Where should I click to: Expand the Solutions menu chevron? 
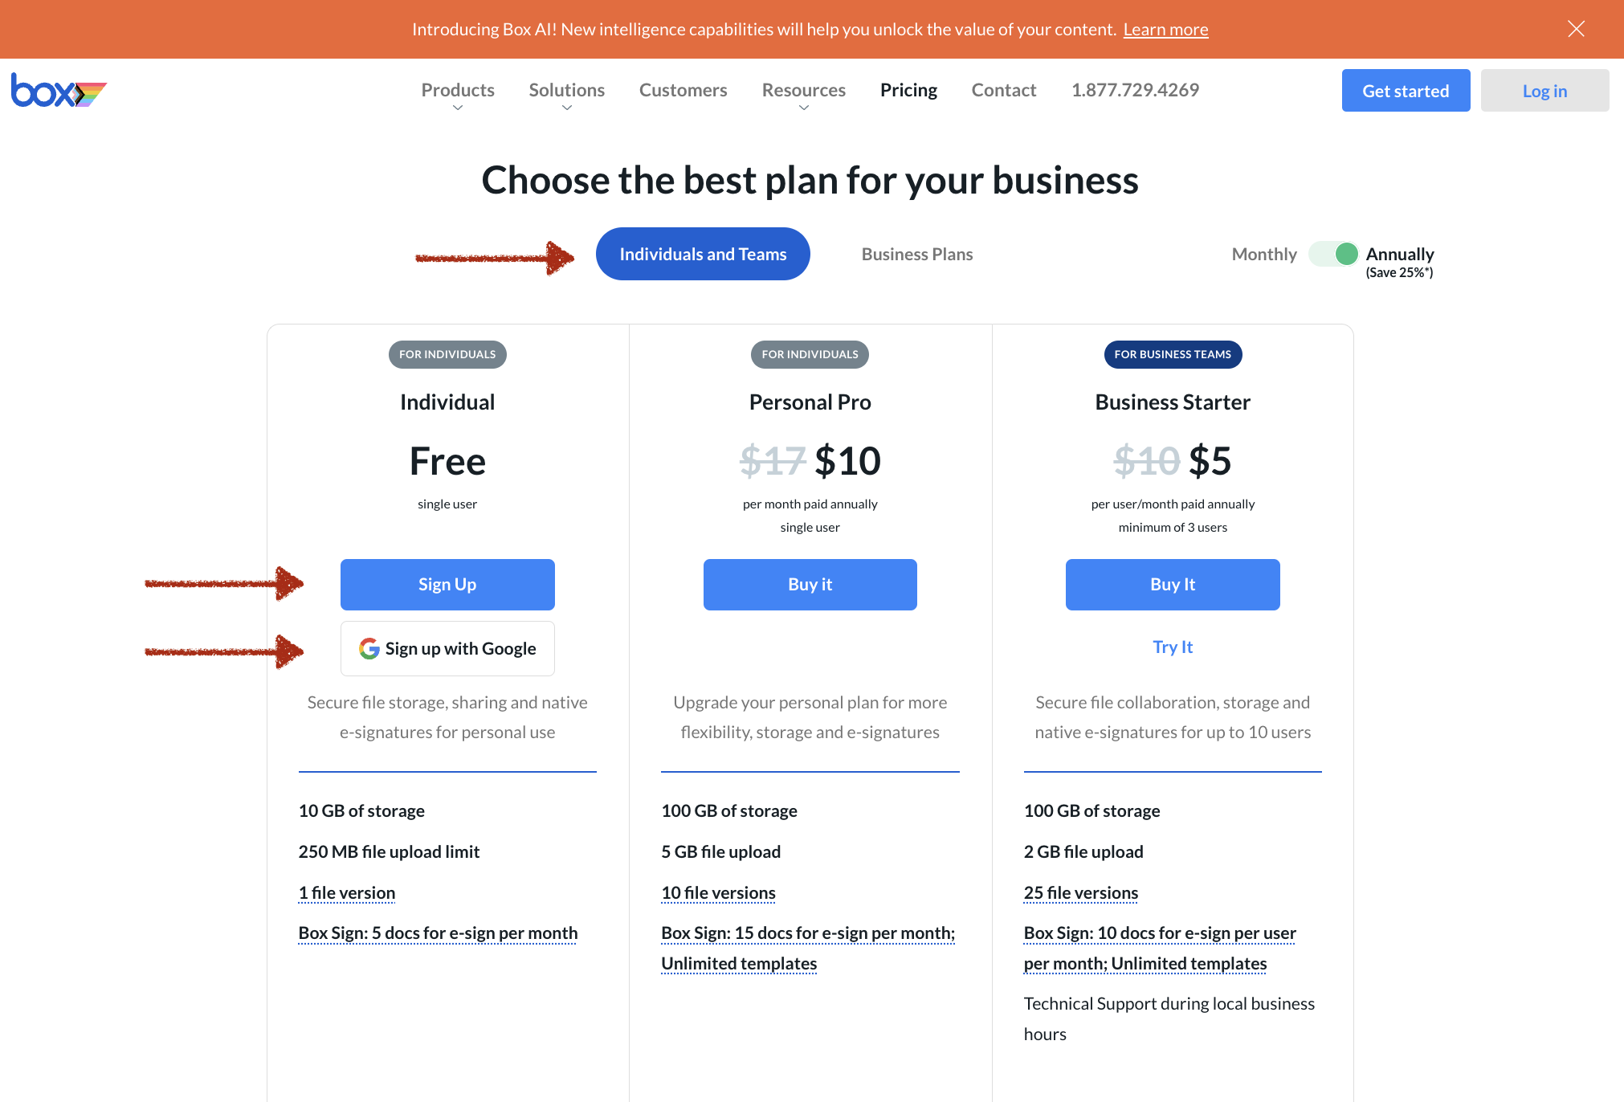(567, 108)
